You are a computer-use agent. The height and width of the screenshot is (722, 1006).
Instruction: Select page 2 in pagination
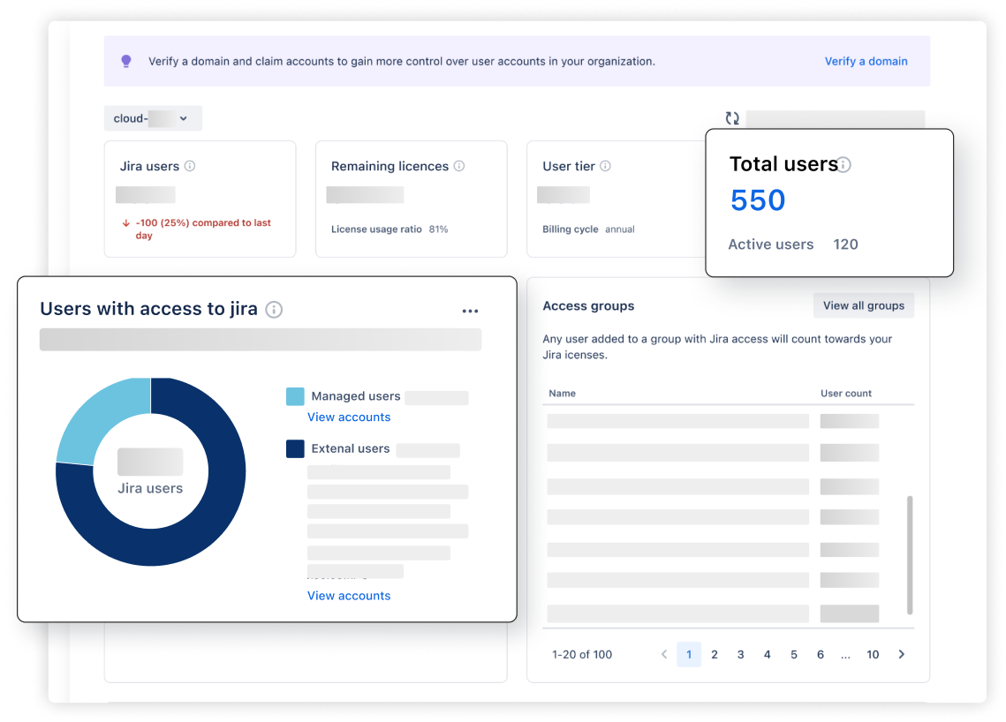point(715,654)
